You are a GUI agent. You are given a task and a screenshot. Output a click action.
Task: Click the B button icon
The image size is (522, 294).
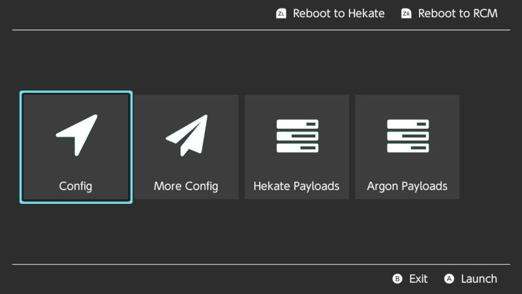397,279
